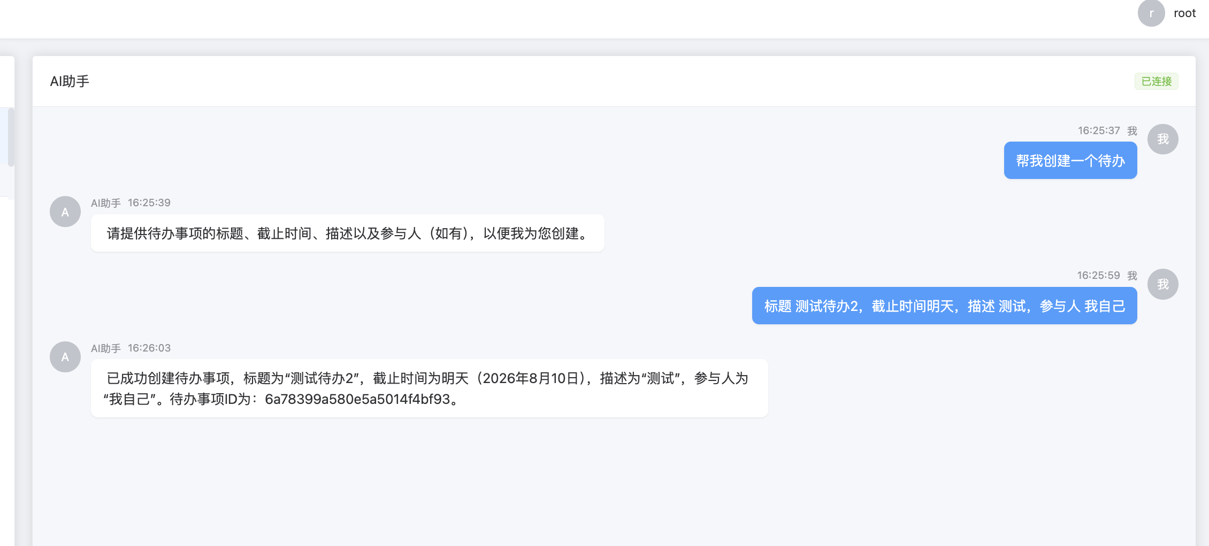Select the message bubble 帮我创建一个待办

tap(1070, 160)
